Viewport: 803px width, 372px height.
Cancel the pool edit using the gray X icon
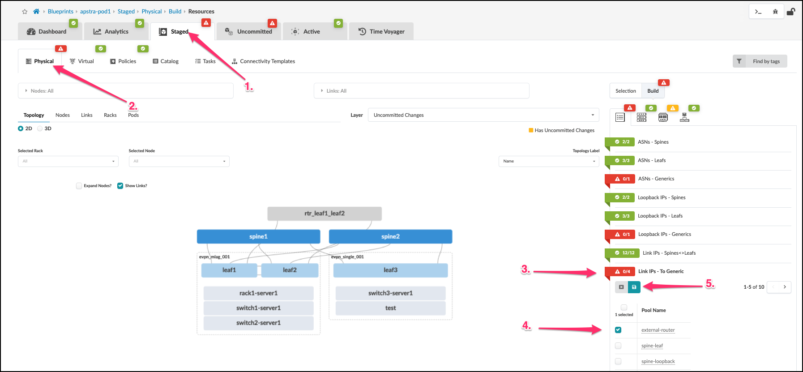pyautogui.click(x=621, y=287)
